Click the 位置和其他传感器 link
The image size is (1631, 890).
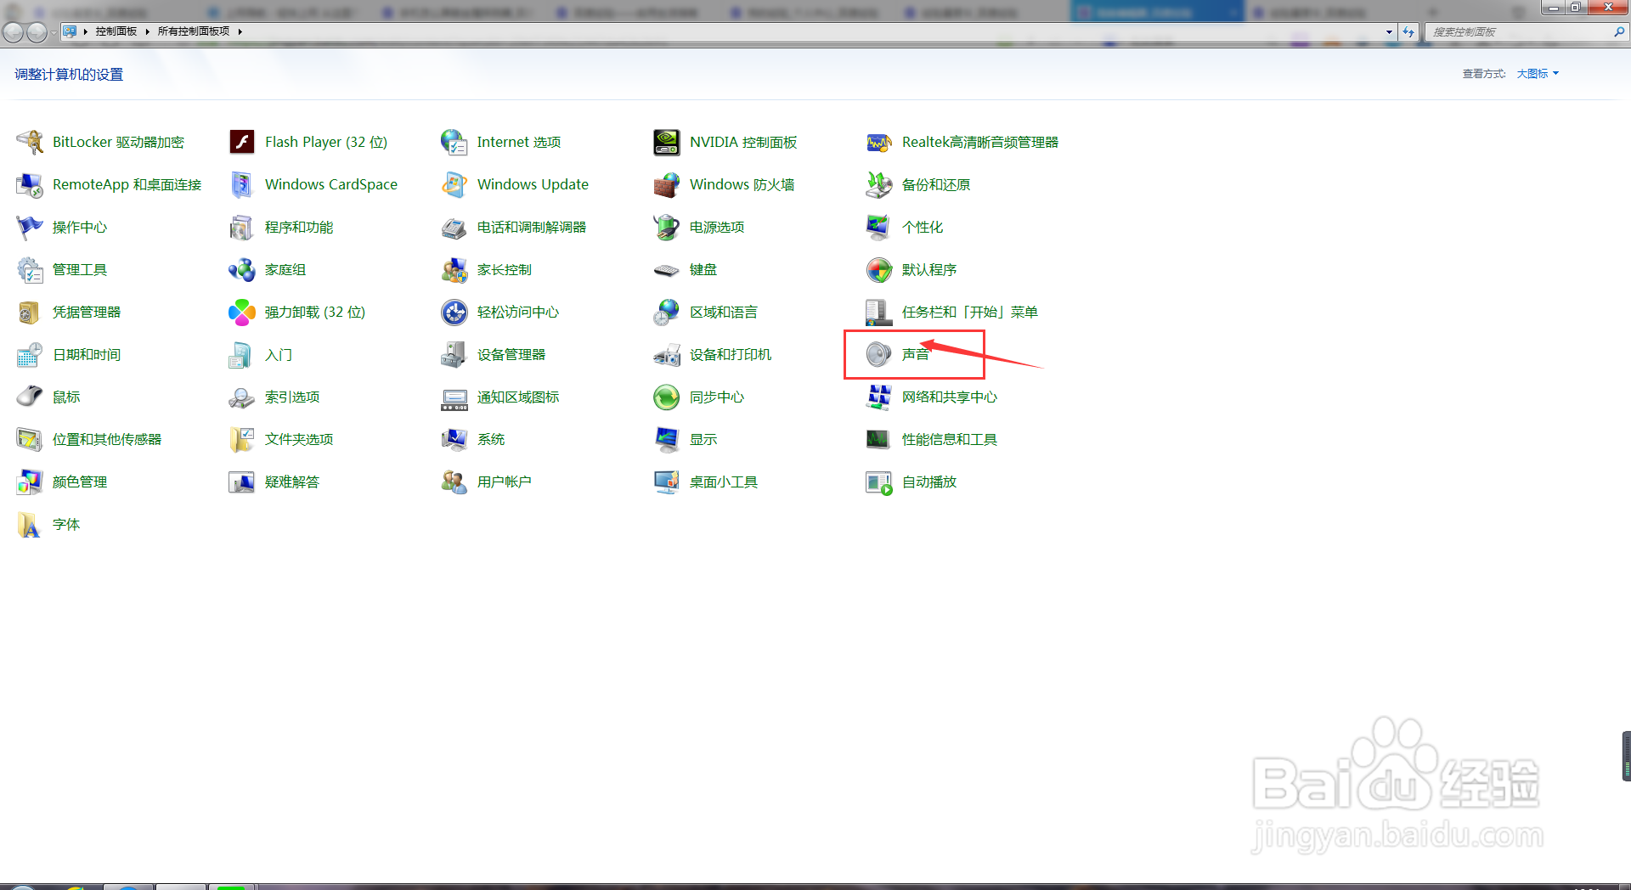[107, 439]
